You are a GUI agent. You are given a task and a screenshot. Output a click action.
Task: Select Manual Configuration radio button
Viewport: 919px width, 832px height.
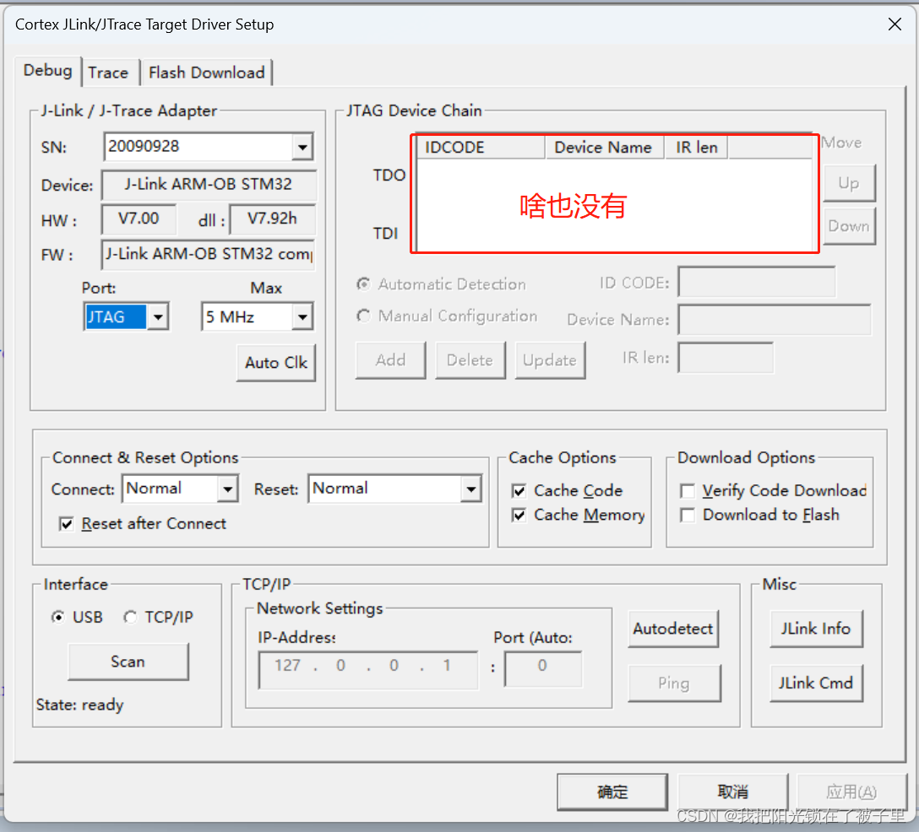(x=363, y=316)
